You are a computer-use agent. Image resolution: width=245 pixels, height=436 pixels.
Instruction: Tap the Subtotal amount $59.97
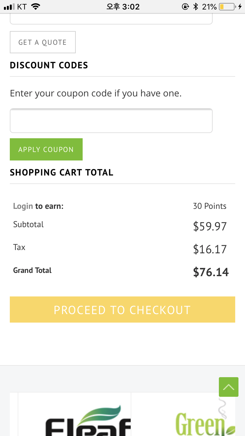pos(210,226)
